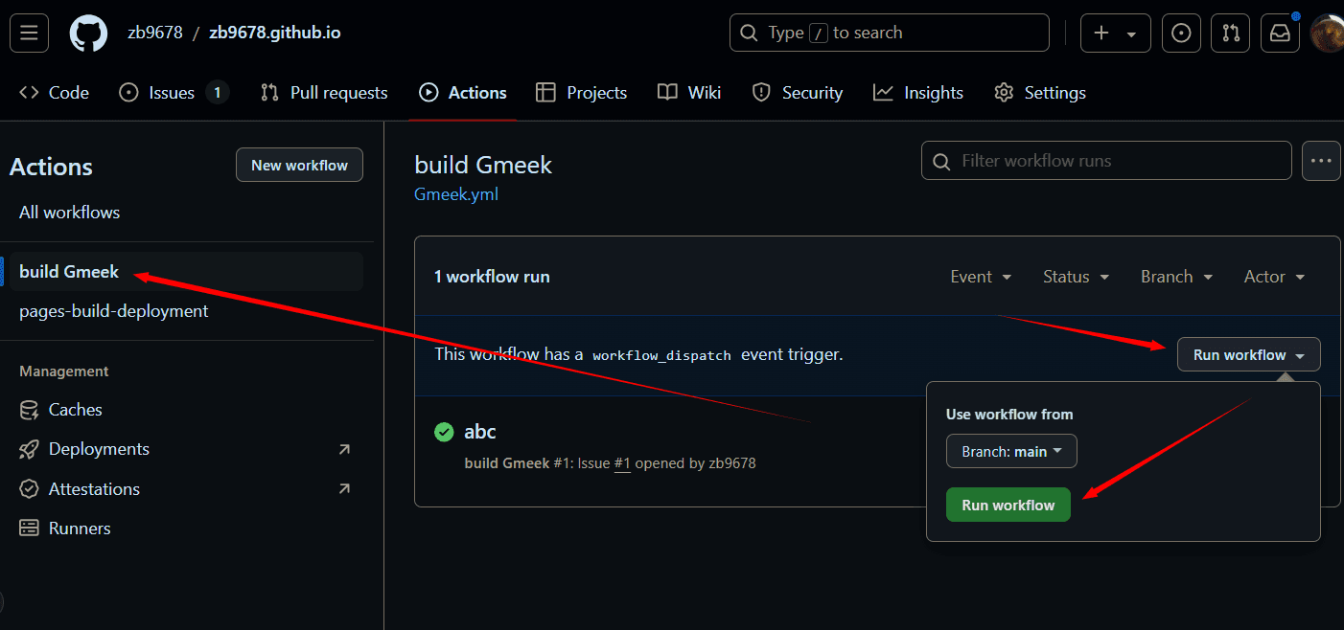Select pages-build-deployment workflow in sidebar
This screenshot has height=630, width=1344.
point(114,311)
